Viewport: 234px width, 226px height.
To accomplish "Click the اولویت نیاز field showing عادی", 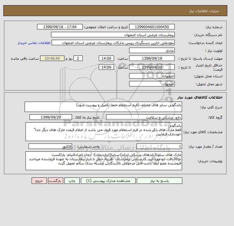I will point(152,51).
